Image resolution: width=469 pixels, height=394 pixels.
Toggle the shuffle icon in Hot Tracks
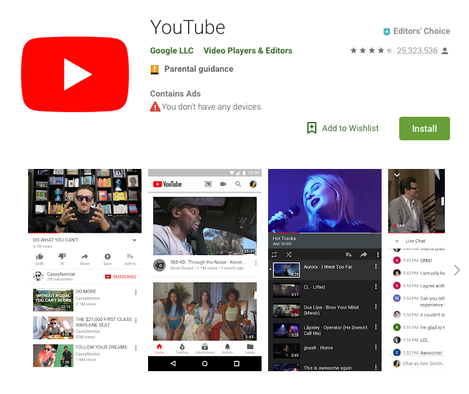tap(288, 254)
